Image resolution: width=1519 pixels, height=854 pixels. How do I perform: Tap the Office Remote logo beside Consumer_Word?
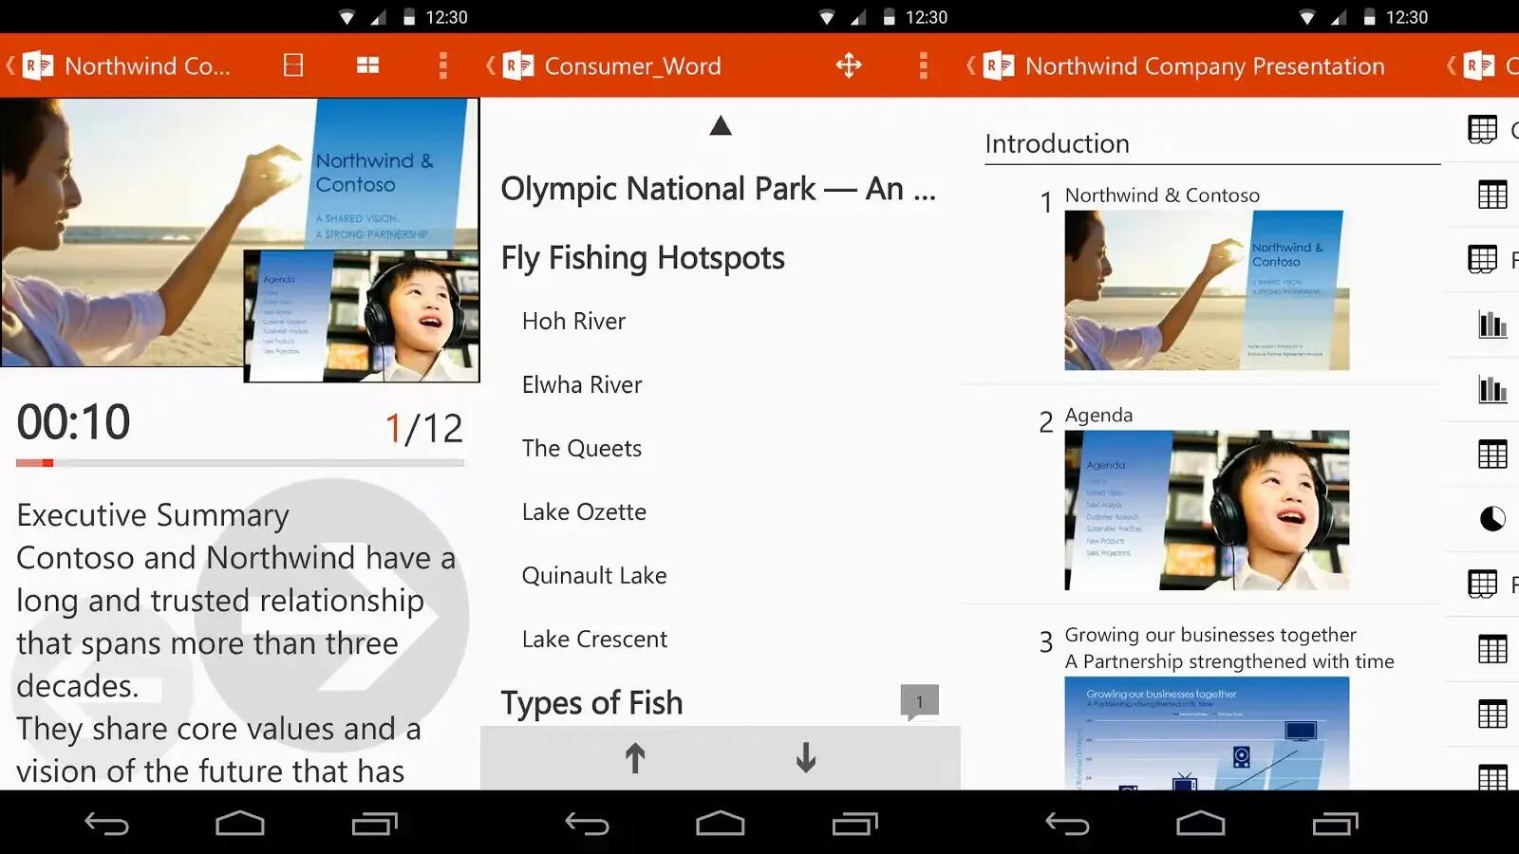[x=517, y=65]
